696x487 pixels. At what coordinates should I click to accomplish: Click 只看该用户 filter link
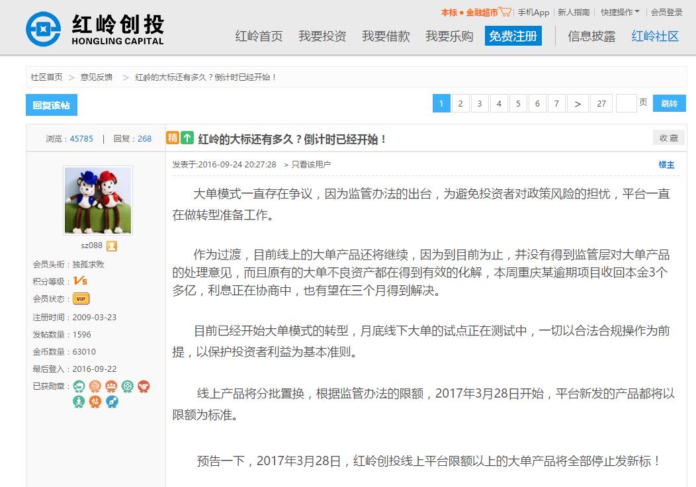click(x=311, y=165)
